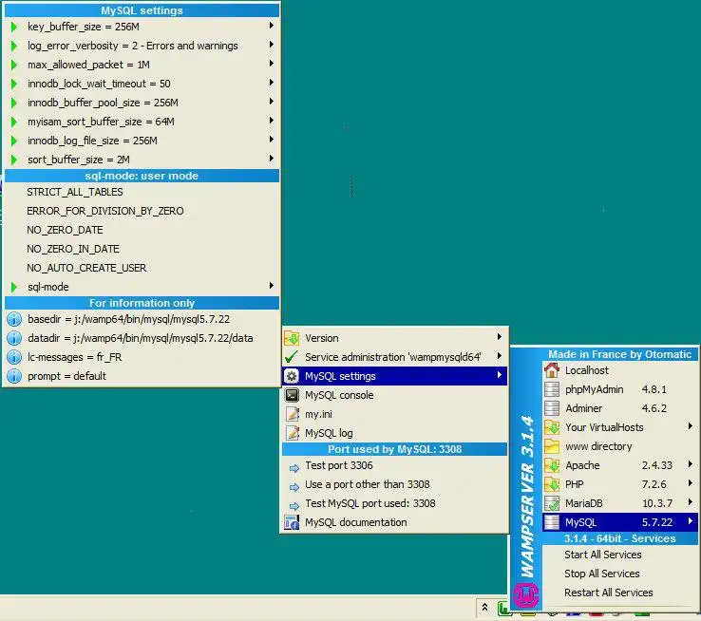
Task: Expand innodb_buffer_pool_size = 256M submenu
Action: [x=142, y=103]
